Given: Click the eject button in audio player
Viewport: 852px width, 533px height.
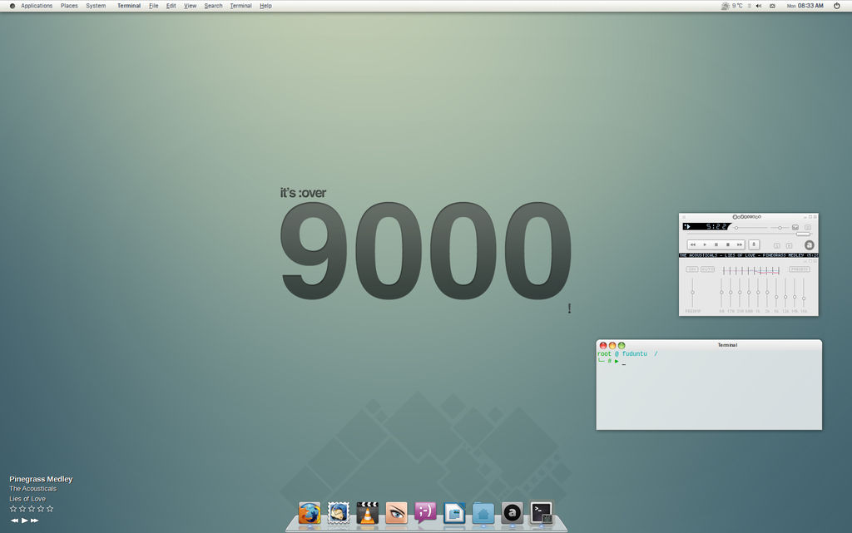Looking at the screenshot, I should (x=754, y=244).
